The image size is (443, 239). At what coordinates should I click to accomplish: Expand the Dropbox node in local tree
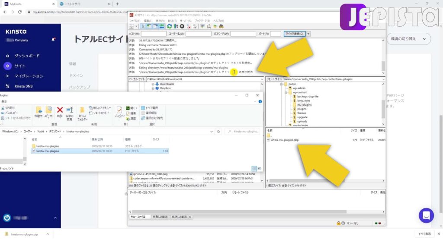tap(153, 88)
